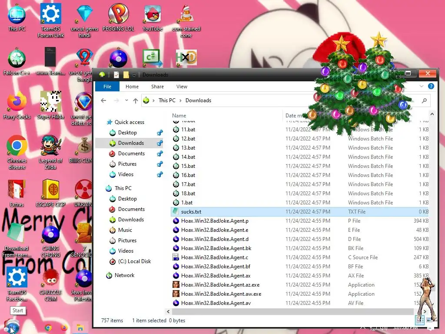Click the icon of Hoax.Win32.BadJoke.Agent.c

(x=176, y=257)
